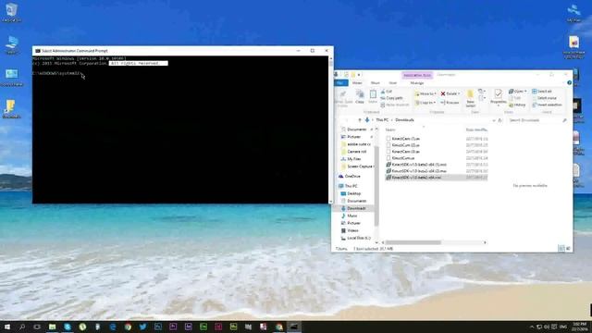Screen dimensions: 592x333
Task: Click Cut in the Clipboard group
Action: (387, 92)
